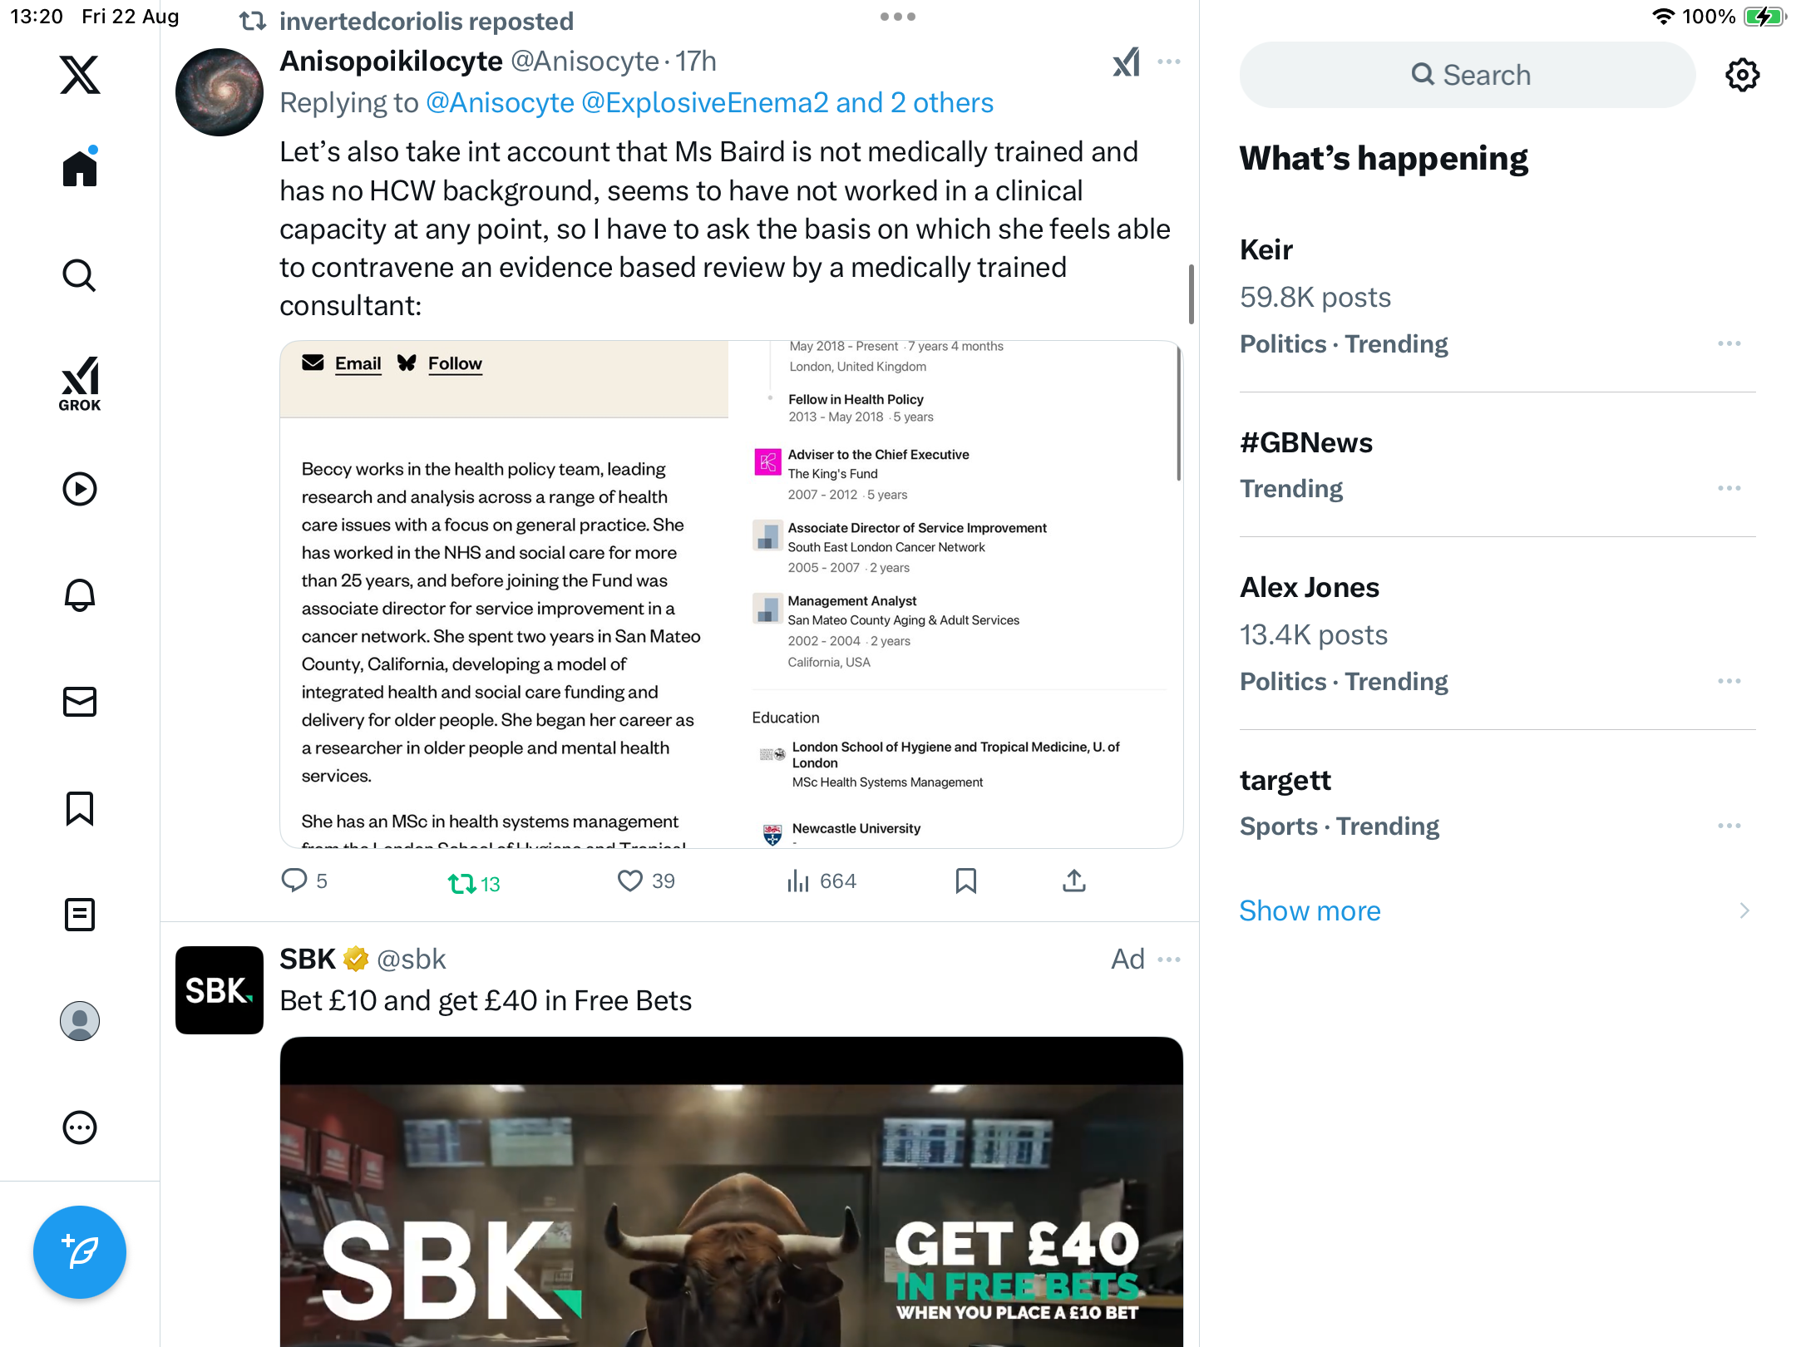Viewport: 1796px width, 1347px height.
Task: Open the Notifications bell
Action: tap(80, 595)
